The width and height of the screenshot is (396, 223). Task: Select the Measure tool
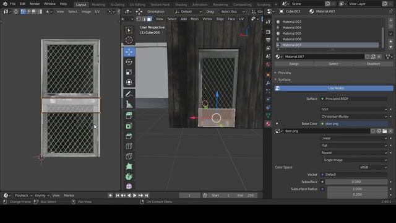point(129,104)
